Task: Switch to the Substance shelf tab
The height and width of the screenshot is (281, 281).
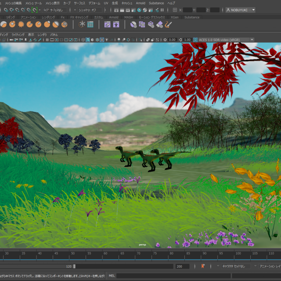Action: pos(192,18)
